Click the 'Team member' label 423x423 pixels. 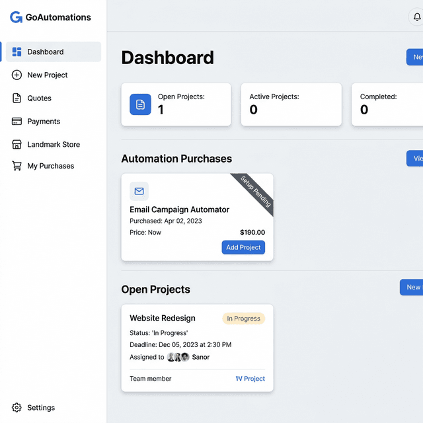151,379
